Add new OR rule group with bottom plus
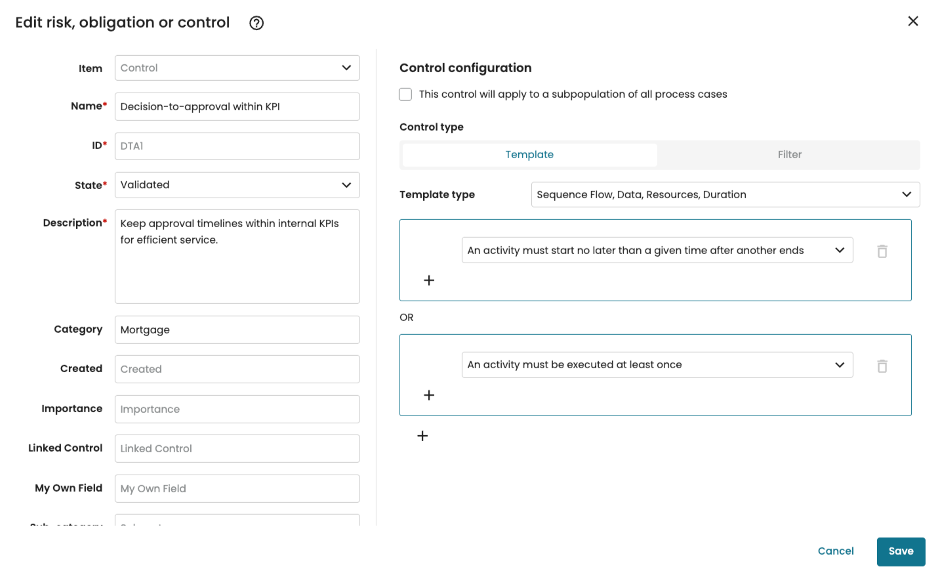The width and height of the screenshot is (942, 575). tap(422, 436)
